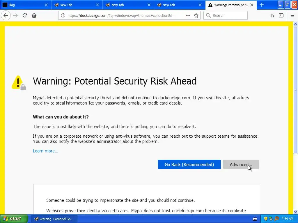Click the warning triangle lock icon
Screen dimensions: 298x223
point(19,83)
